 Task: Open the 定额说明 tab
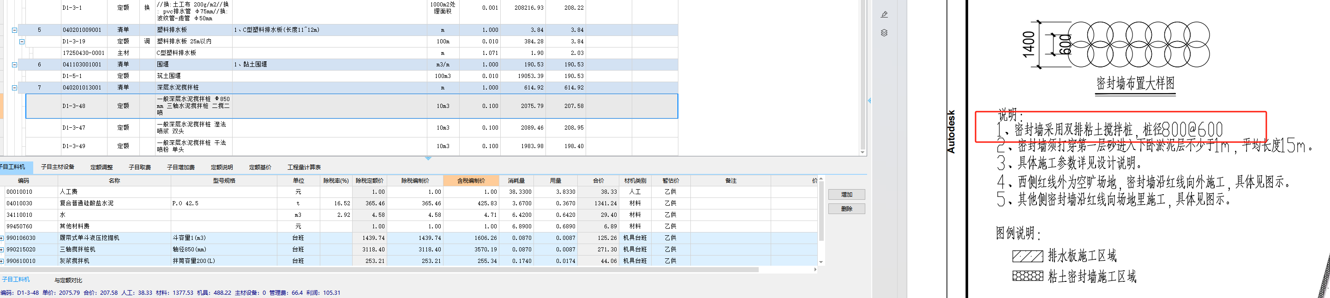(222, 167)
